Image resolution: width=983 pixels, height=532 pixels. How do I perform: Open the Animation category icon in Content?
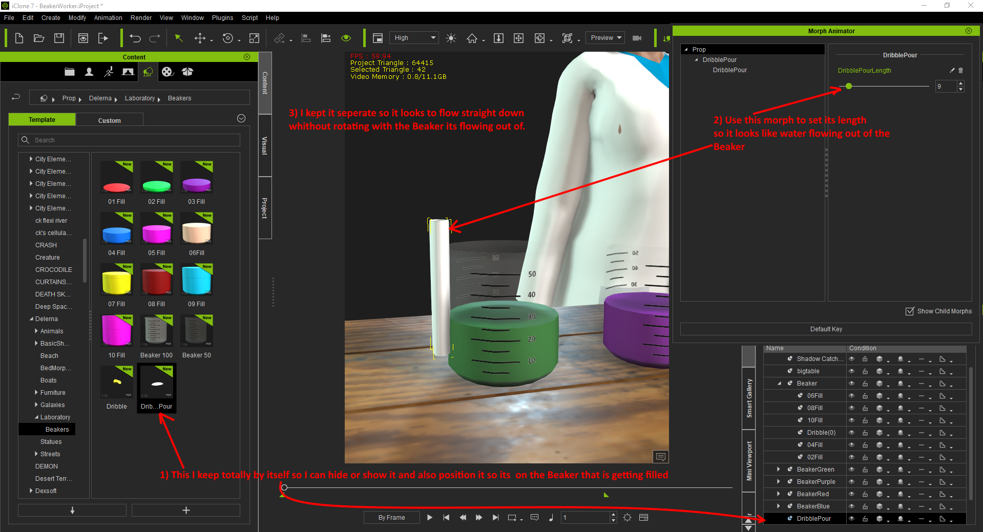(x=109, y=72)
